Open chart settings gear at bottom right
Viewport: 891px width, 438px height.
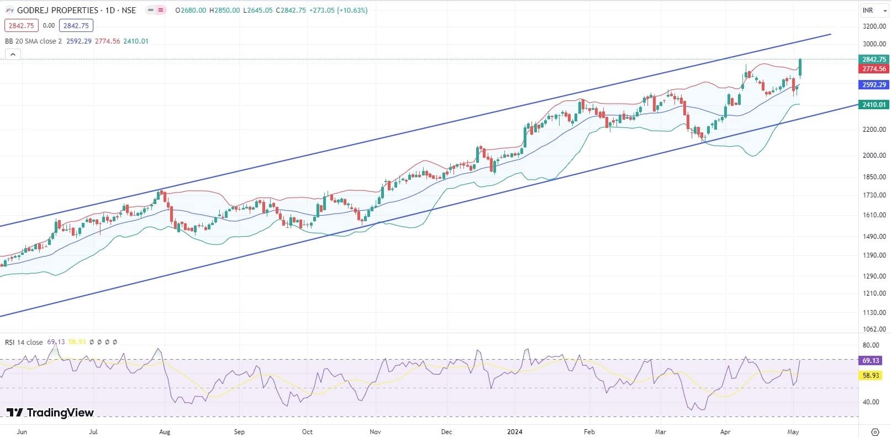[874, 431]
